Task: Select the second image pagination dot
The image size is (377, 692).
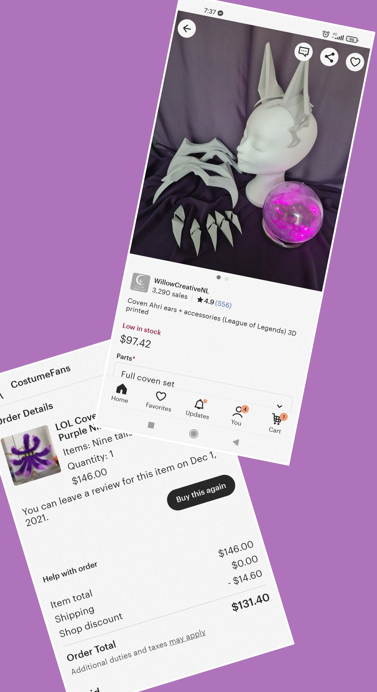Action: tap(227, 279)
